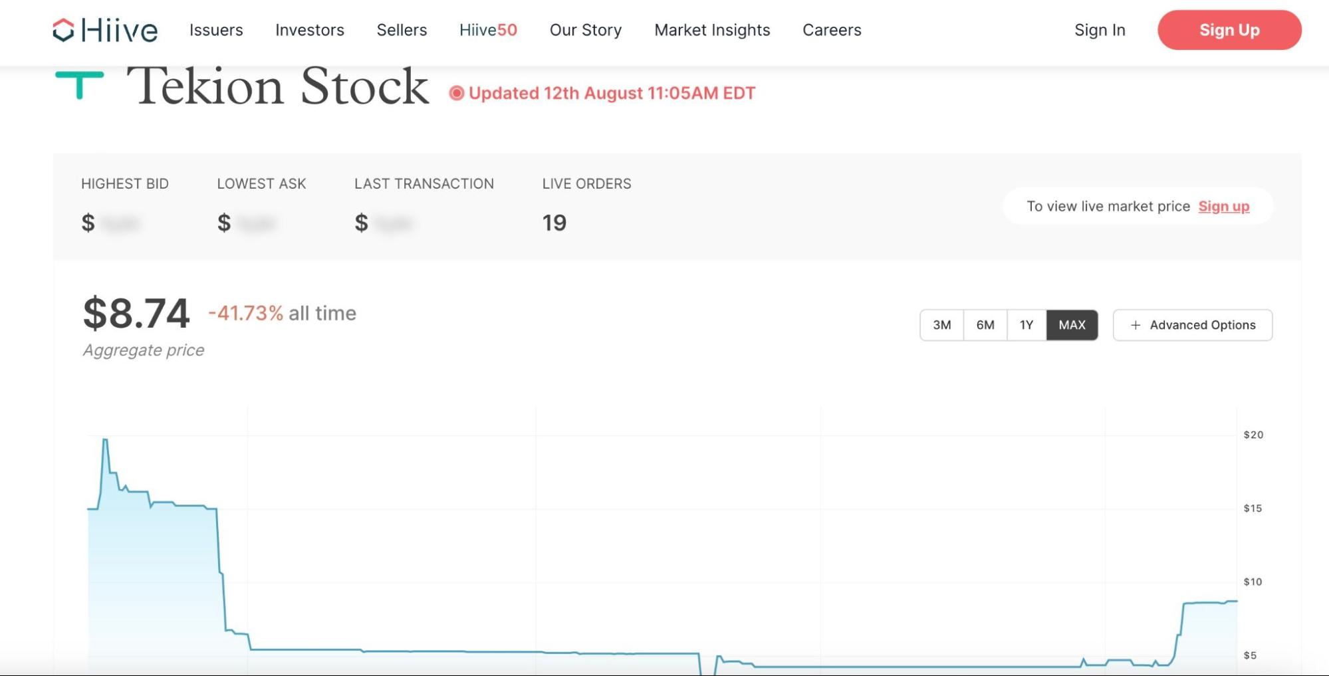Click the LAST TRANSACTION label

coord(424,183)
